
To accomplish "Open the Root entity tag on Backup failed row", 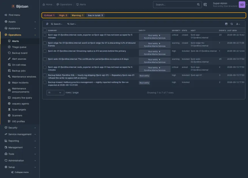I will (144, 76).
